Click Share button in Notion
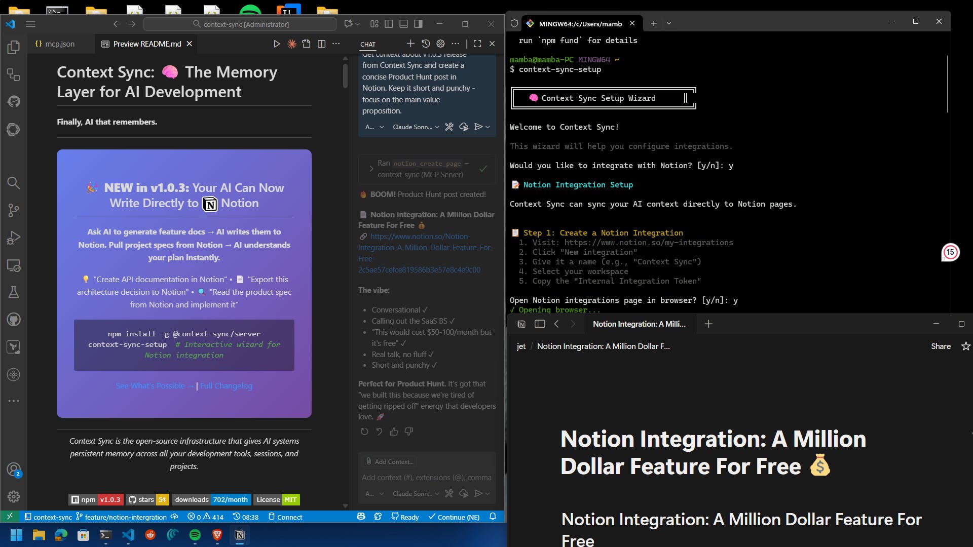Screen dimensions: 973x547 click(941, 346)
